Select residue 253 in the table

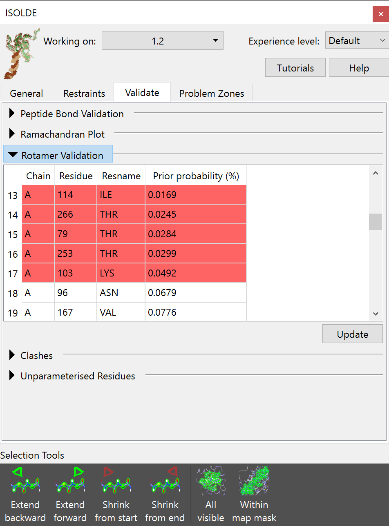click(76, 254)
